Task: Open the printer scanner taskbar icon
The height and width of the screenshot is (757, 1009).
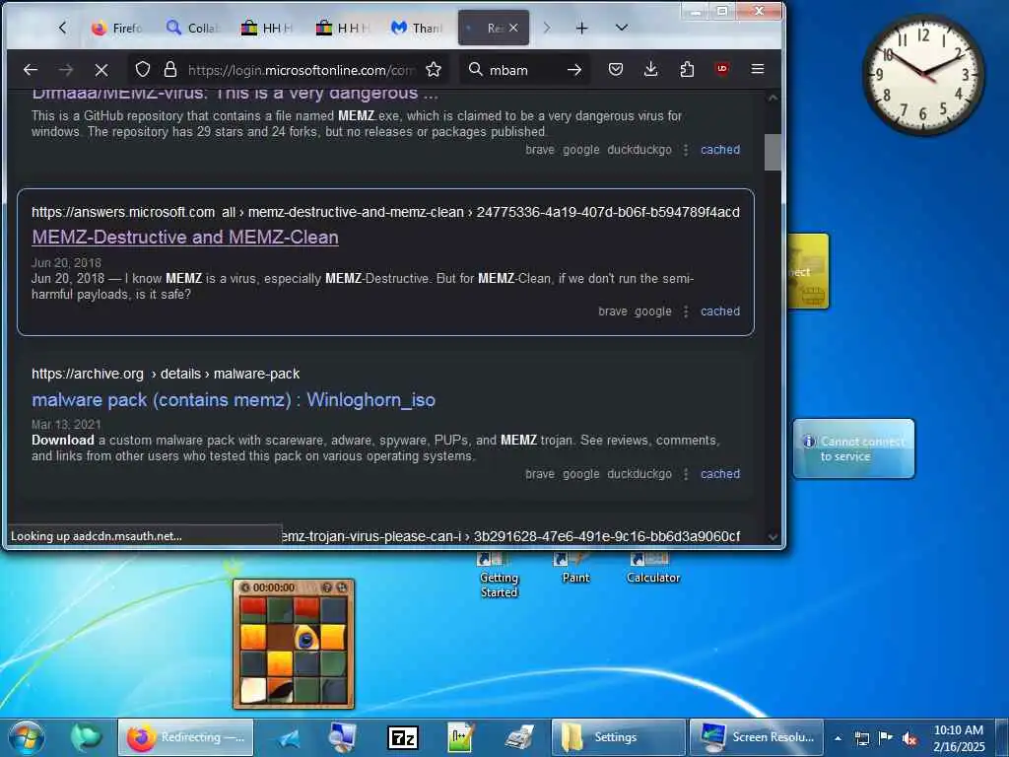Action: coord(518,738)
